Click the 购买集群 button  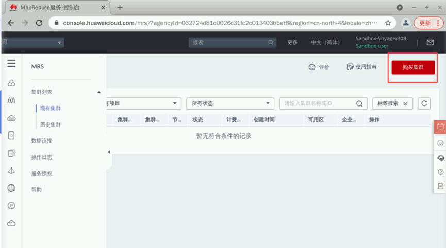[x=413, y=67]
